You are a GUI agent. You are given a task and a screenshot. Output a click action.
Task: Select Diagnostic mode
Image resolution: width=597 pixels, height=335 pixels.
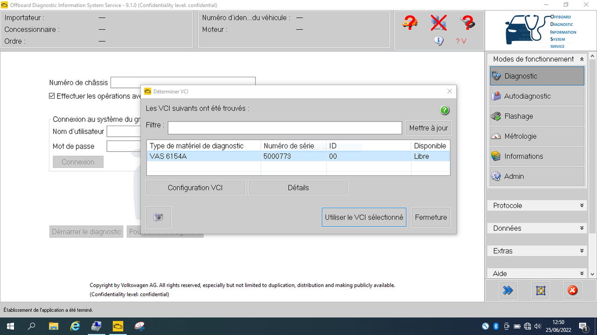click(x=537, y=76)
